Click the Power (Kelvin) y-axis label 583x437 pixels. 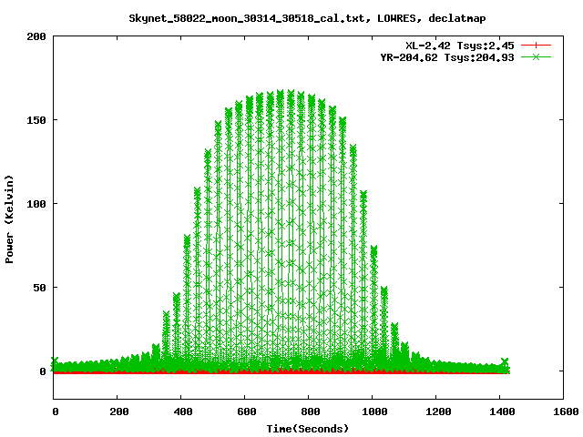pos(9,219)
